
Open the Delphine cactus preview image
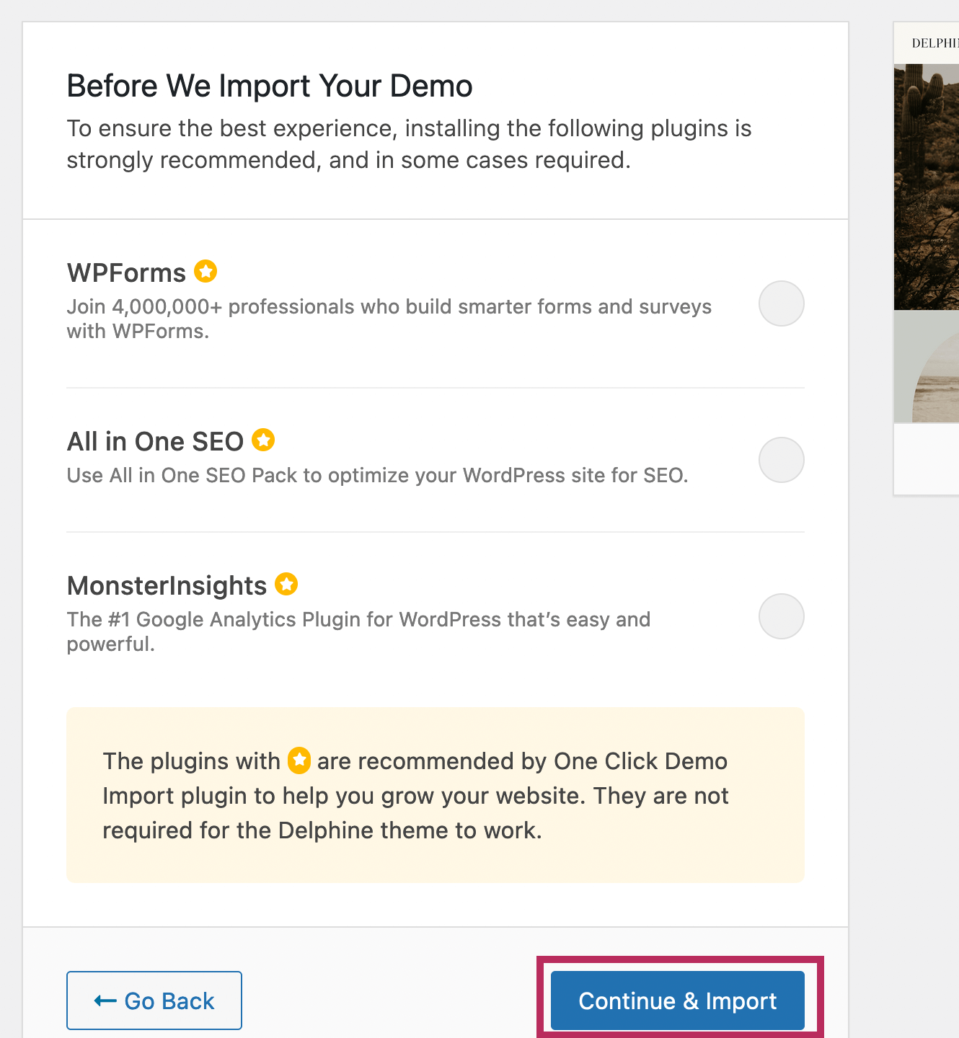(927, 187)
